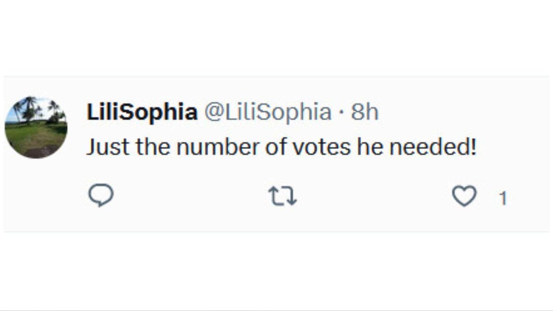This screenshot has width=553, height=311.
Task: Open the tweet permalink via 8h
Action: (x=365, y=112)
